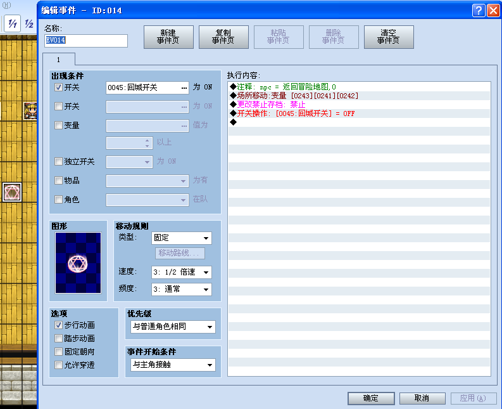Enable the 角色 condition checkbox
Screen dimensions: 502x409
58,200
